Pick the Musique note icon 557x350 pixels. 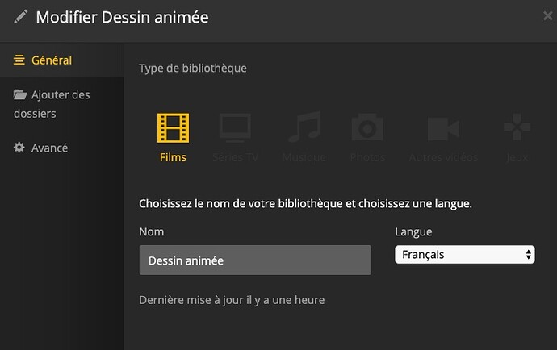[304, 128]
